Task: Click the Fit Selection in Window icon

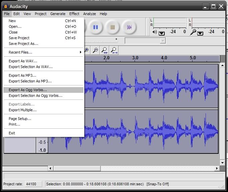Action: [x=104, y=50]
